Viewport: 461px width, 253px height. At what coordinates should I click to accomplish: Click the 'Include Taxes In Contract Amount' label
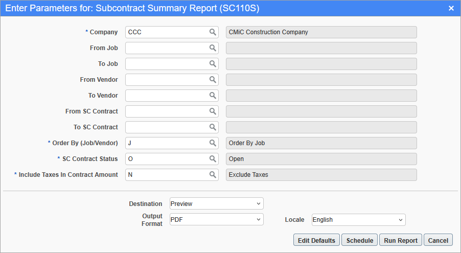[68, 175]
